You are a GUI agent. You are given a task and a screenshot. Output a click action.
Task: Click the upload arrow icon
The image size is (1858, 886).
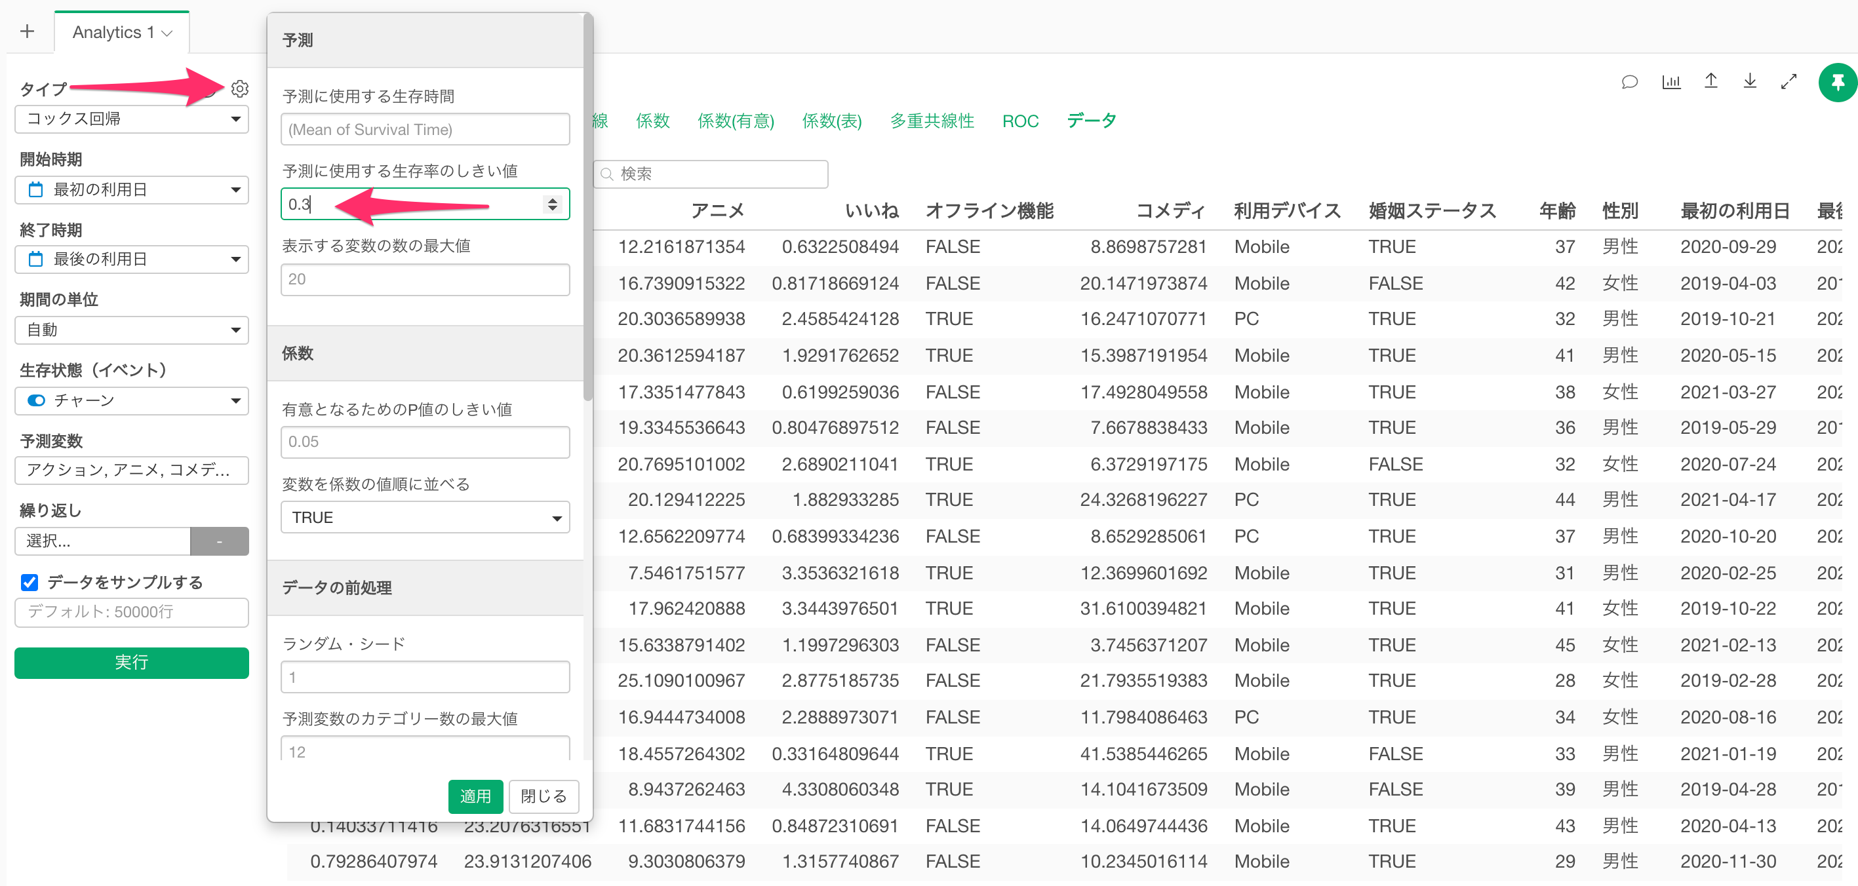[x=1710, y=81]
